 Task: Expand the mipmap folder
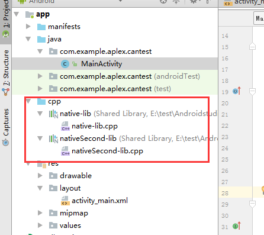40,213
